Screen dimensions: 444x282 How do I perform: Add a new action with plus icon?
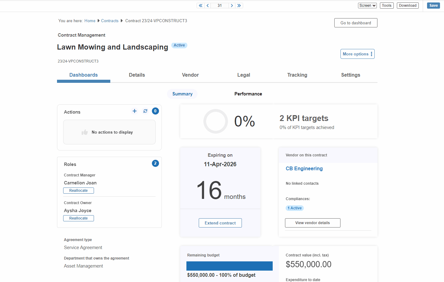point(135,111)
